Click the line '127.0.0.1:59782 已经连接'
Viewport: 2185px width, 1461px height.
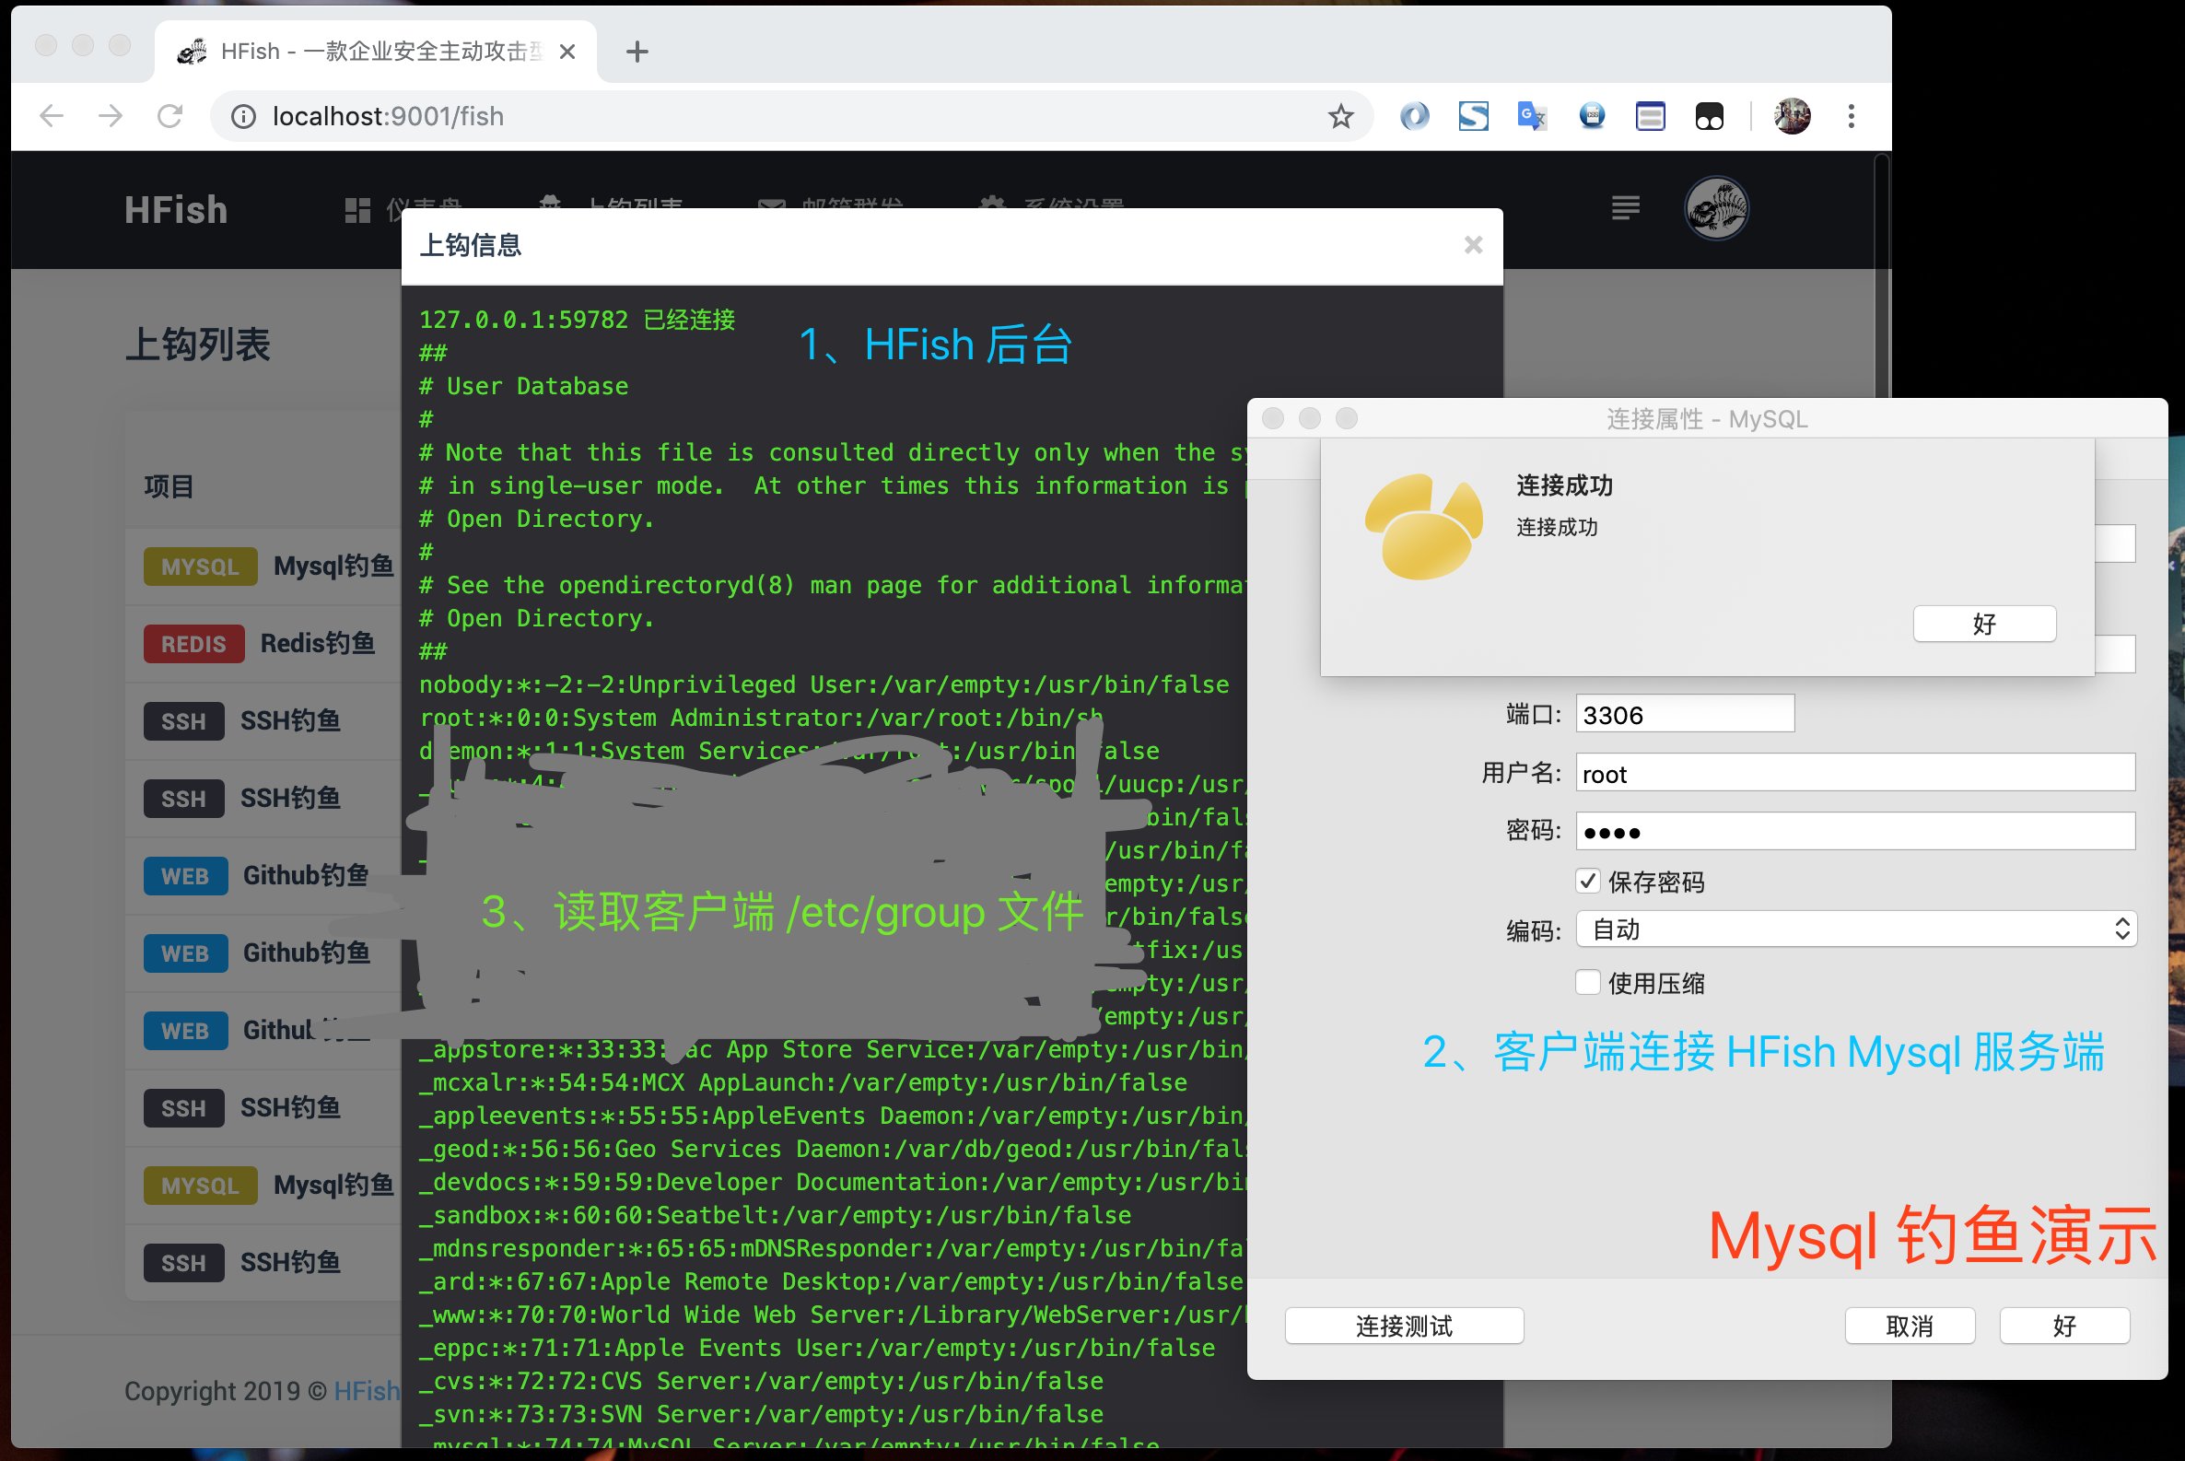pyautogui.click(x=578, y=320)
